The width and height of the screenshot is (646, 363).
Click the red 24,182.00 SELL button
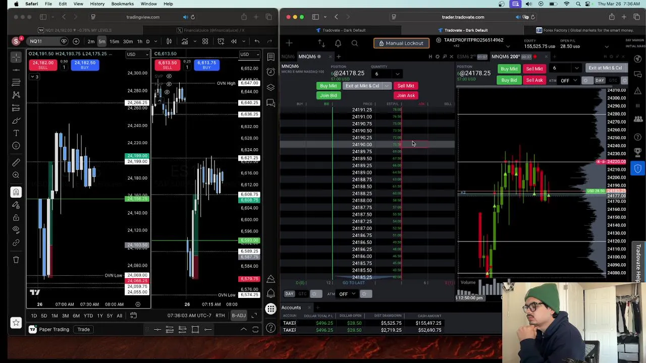pos(43,65)
